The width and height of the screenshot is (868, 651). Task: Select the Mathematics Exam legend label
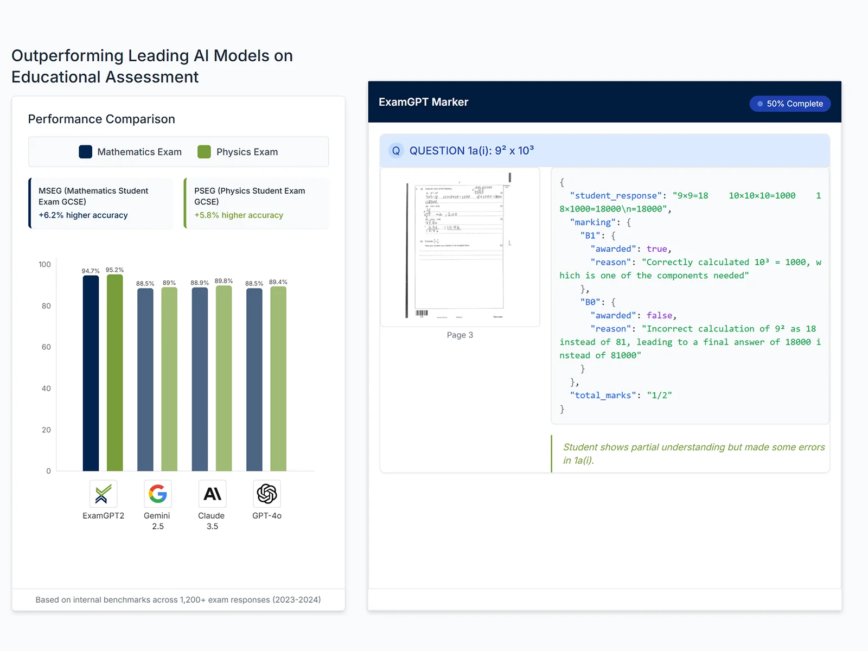pyautogui.click(x=139, y=152)
